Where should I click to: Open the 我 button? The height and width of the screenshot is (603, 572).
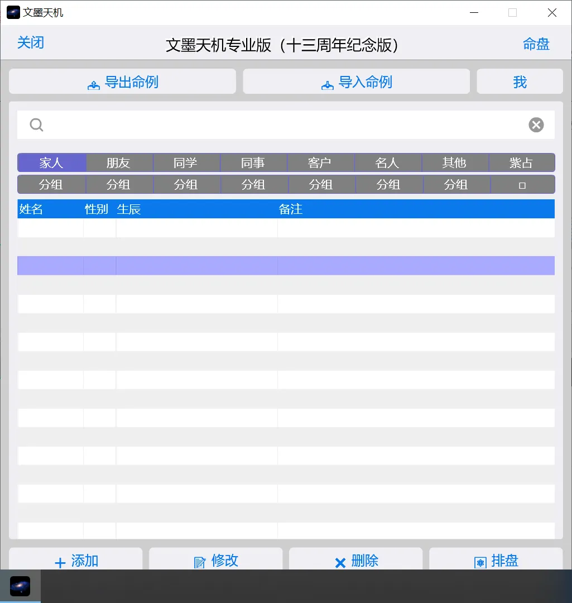520,82
